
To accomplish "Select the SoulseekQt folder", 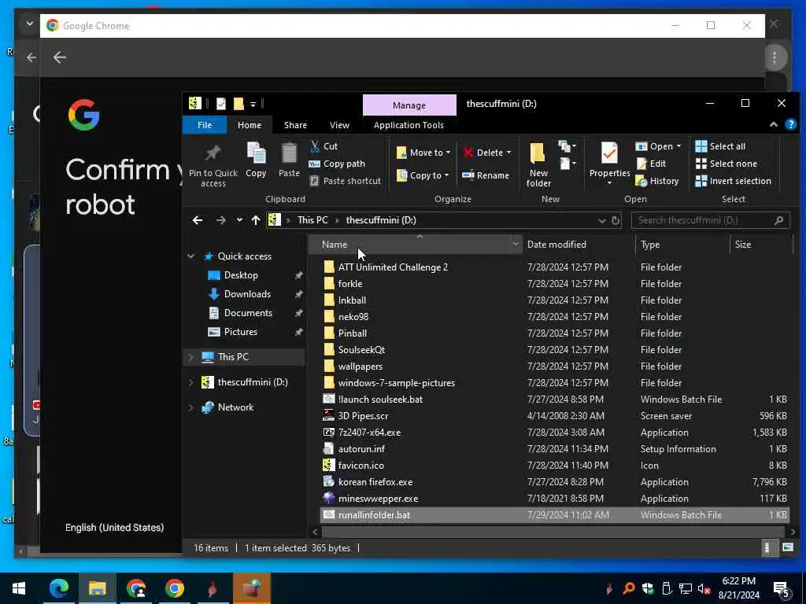I will pyautogui.click(x=360, y=350).
